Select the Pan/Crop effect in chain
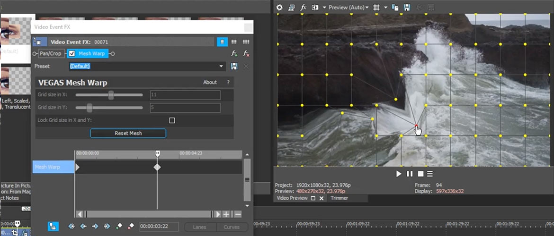This screenshot has height=236, width=554. tap(50, 54)
